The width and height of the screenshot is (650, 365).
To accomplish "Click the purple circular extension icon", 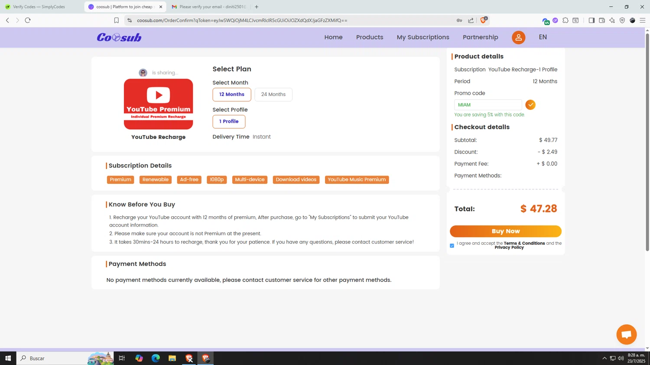I will [x=556, y=20].
